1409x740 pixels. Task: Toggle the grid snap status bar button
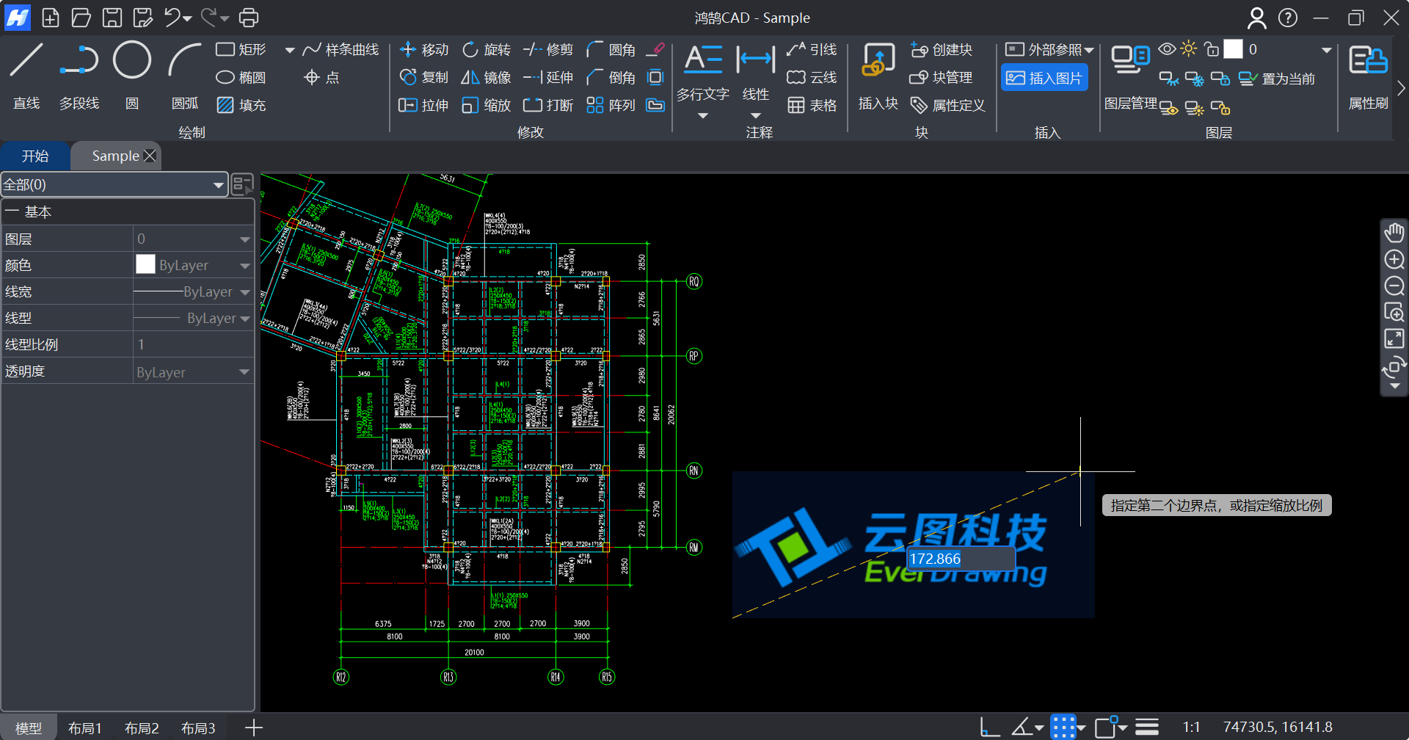click(1063, 727)
